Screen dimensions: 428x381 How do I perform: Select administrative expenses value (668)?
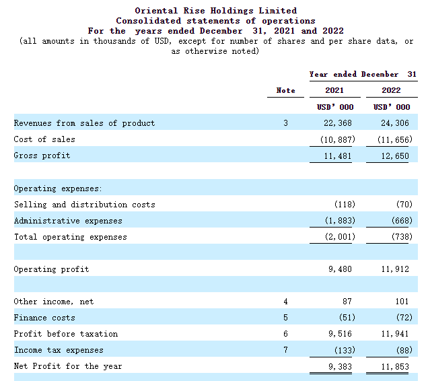(402, 220)
